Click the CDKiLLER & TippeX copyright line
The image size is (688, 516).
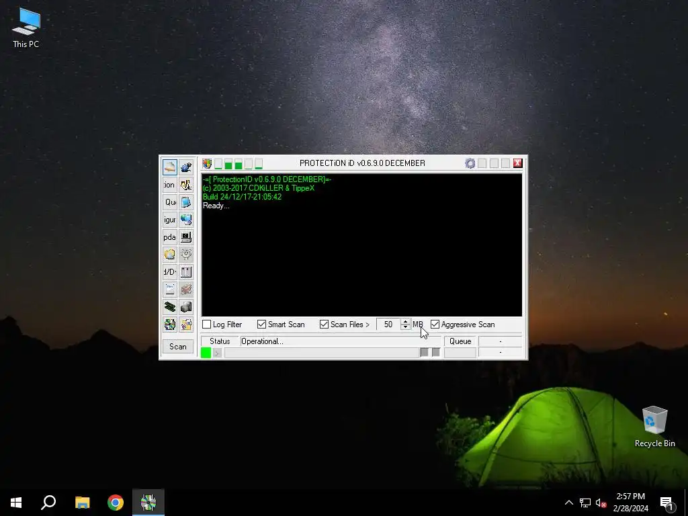point(259,188)
